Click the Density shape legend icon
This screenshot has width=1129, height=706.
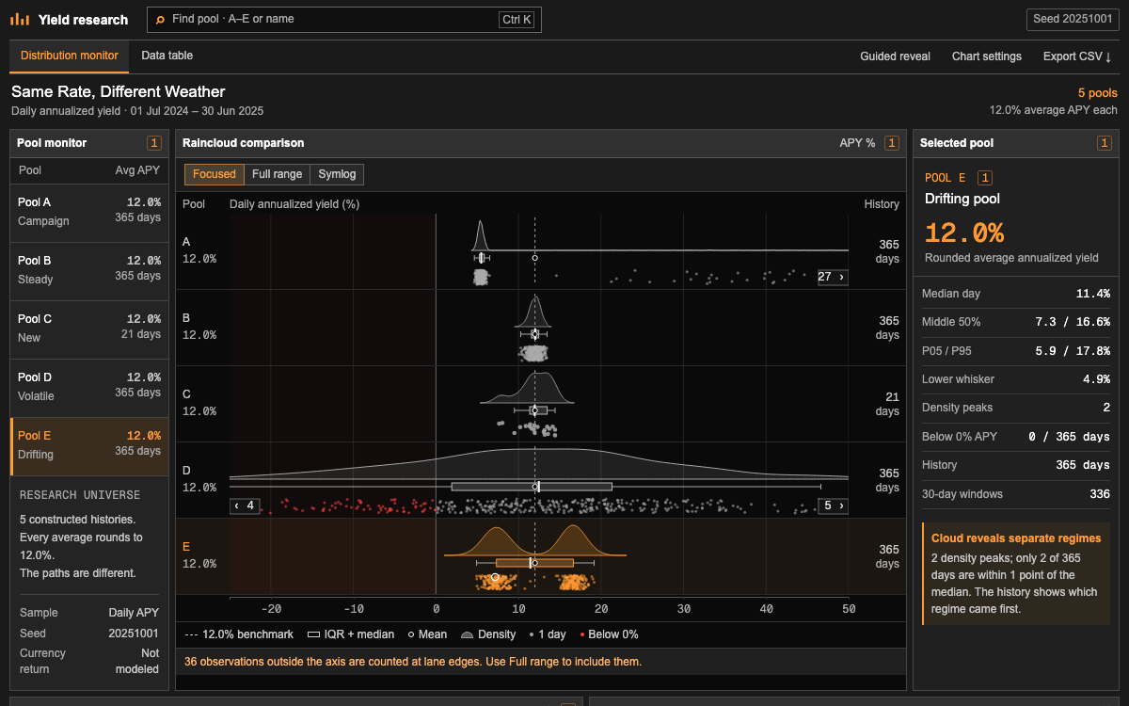coord(466,634)
